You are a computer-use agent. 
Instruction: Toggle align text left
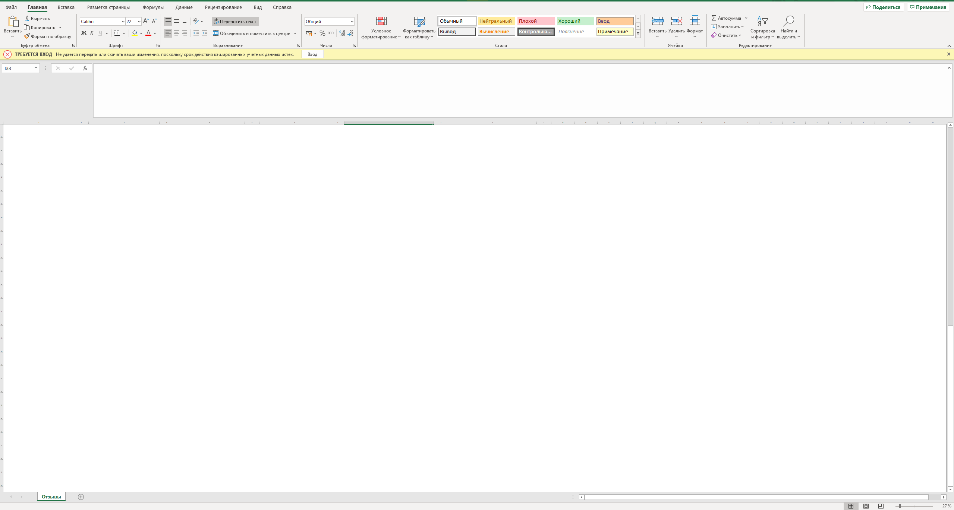pos(168,33)
